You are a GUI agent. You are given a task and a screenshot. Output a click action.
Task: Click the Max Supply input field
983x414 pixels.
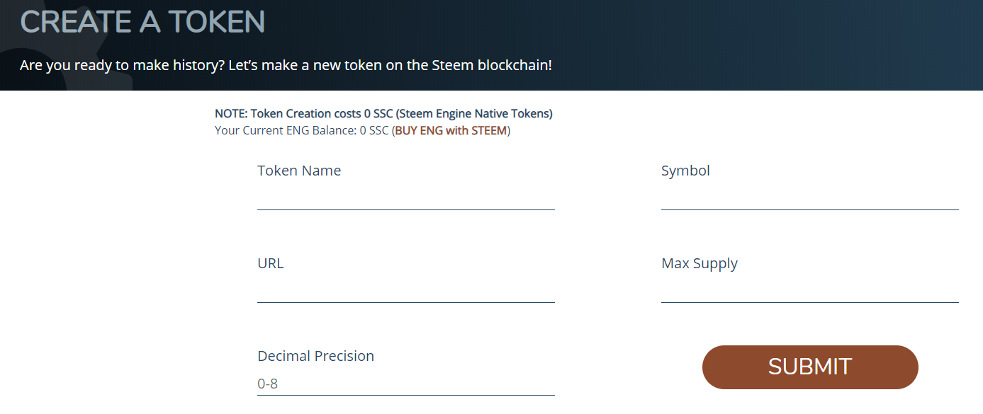809,291
